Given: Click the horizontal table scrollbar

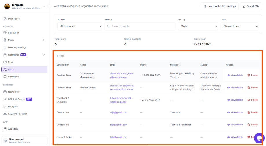Looking at the screenshot, I should [102, 145].
